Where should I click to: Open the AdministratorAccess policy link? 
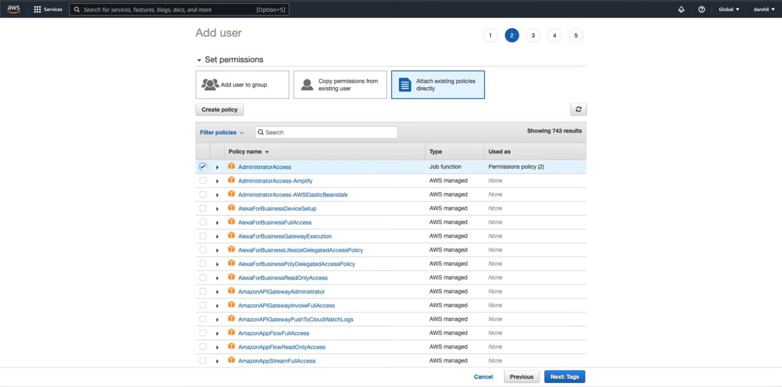tap(265, 167)
